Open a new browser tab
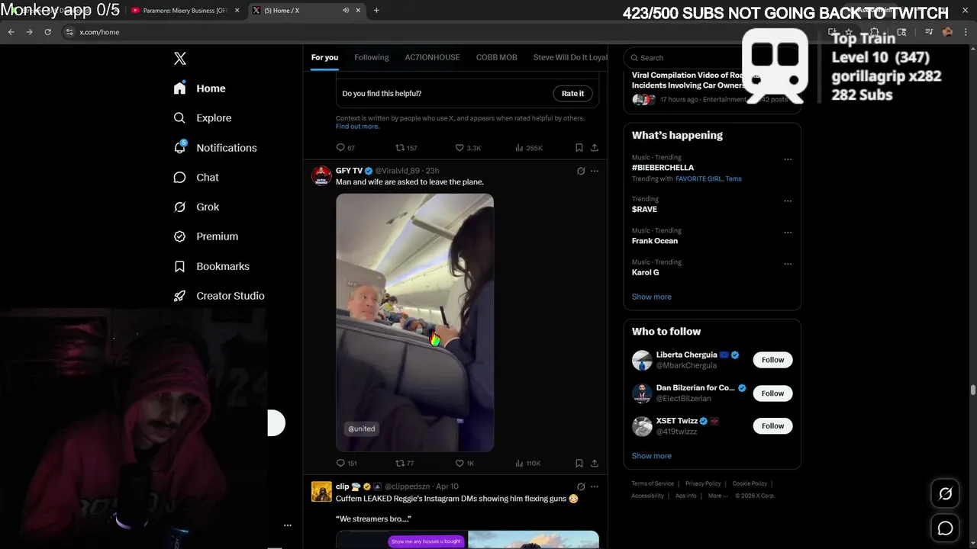 376,11
